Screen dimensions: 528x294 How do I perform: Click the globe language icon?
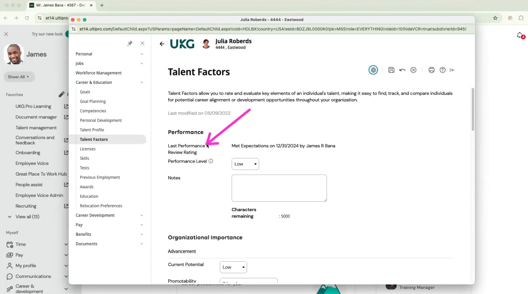coord(373,70)
